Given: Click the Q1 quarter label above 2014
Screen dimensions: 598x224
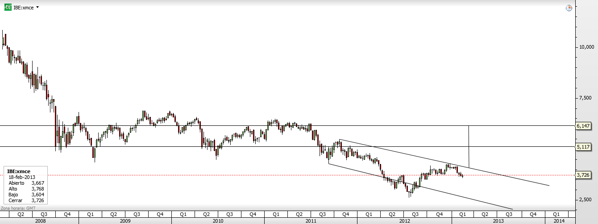Looking at the screenshot, I should pyautogui.click(x=557, y=214).
